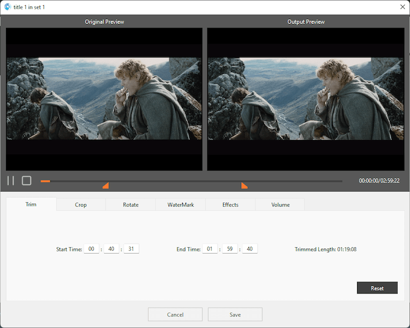410x328 pixels.
Task: Click the Start Time seconds field showing 31
Action: [131, 249]
